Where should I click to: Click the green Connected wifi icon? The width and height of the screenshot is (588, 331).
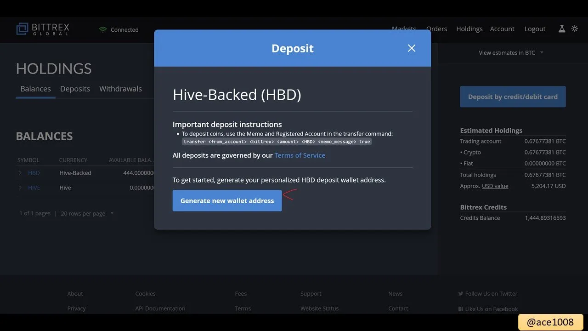[103, 29]
